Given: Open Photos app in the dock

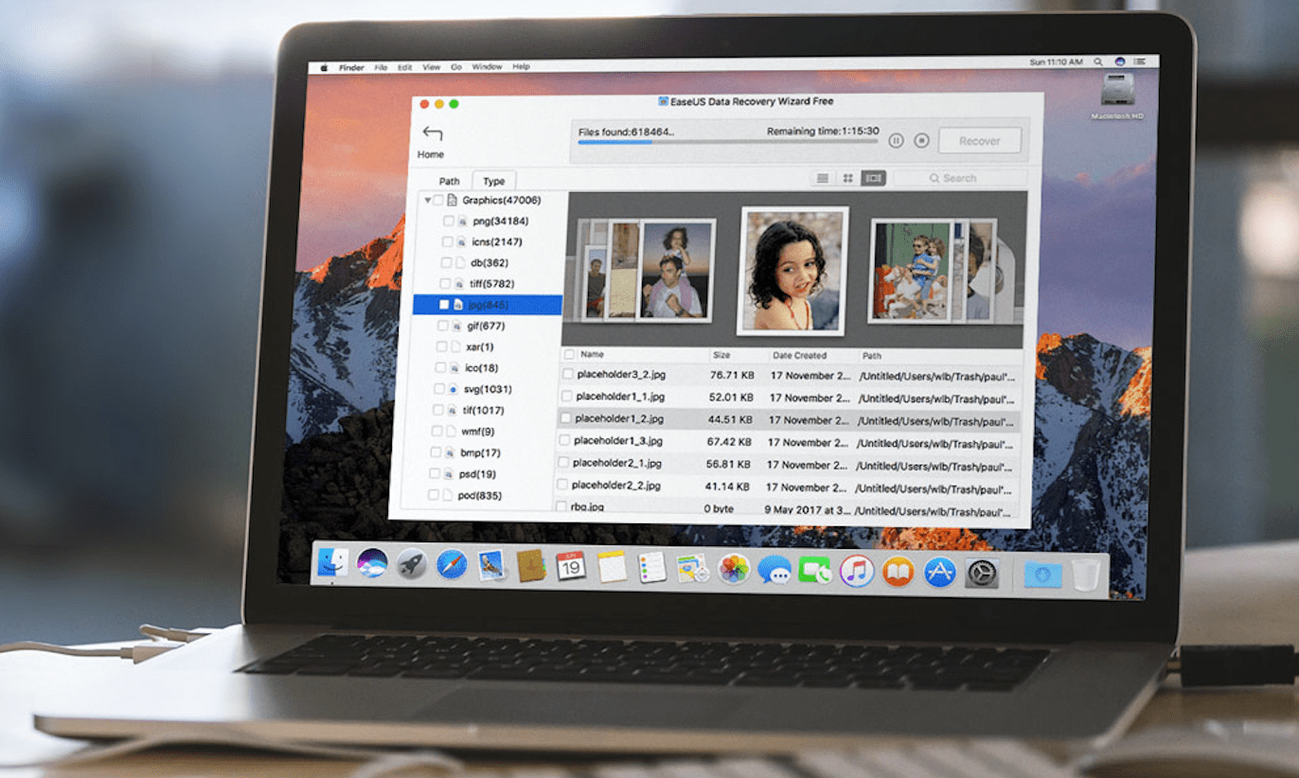Looking at the screenshot, I should (734, 569).
